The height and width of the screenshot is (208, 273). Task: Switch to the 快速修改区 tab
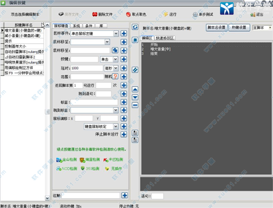coord(165,38)
